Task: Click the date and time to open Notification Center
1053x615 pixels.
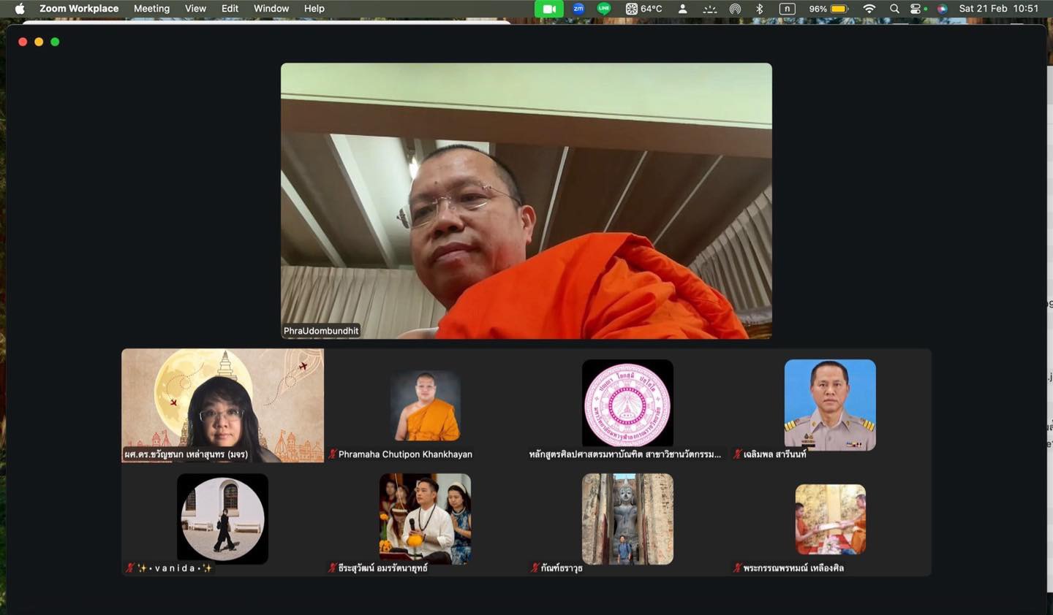Action: coord(1000,9)
